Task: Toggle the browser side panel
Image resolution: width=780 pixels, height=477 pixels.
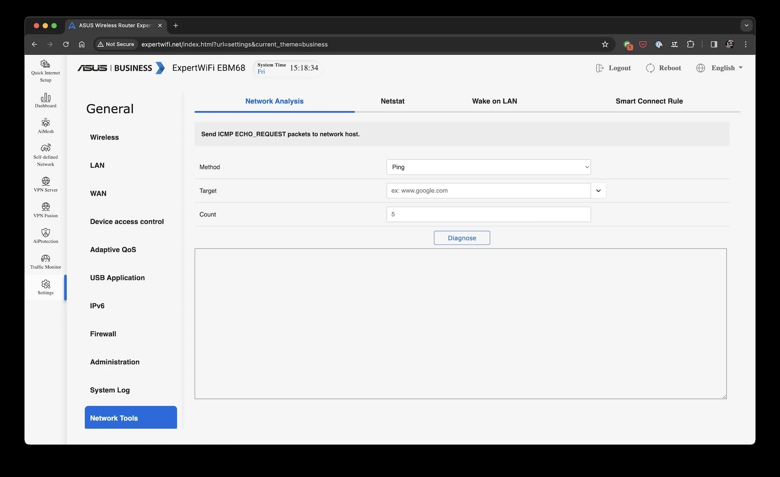Action: pyautogui.click(x=714, y=44)
